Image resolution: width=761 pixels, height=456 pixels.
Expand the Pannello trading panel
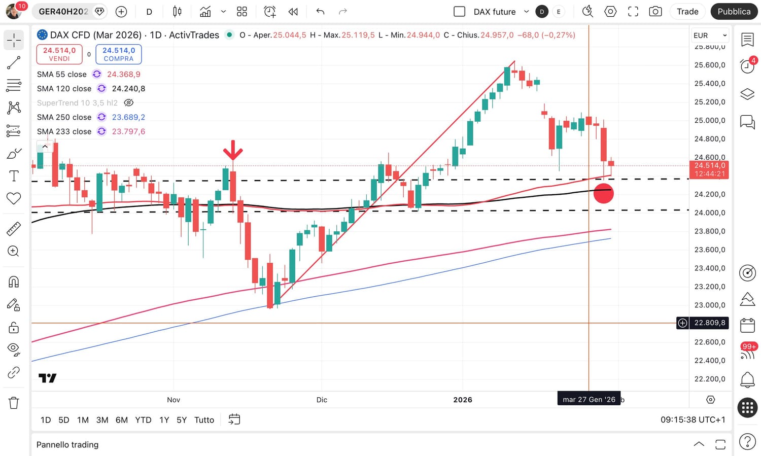click(x=699, y=444)
